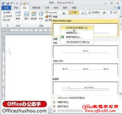The height and width of the screenshot is (115, 122).
Task: Minimize the ribbon with the caret icon
Action: (115, 8)
